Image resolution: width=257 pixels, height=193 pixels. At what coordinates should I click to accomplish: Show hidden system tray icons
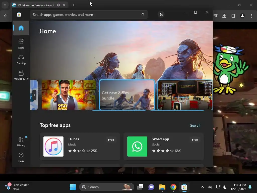[x=202, y=187]
